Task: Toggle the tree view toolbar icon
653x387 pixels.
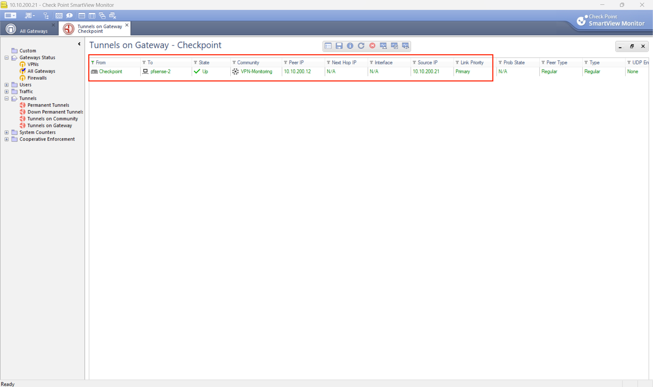Action: 46,16
